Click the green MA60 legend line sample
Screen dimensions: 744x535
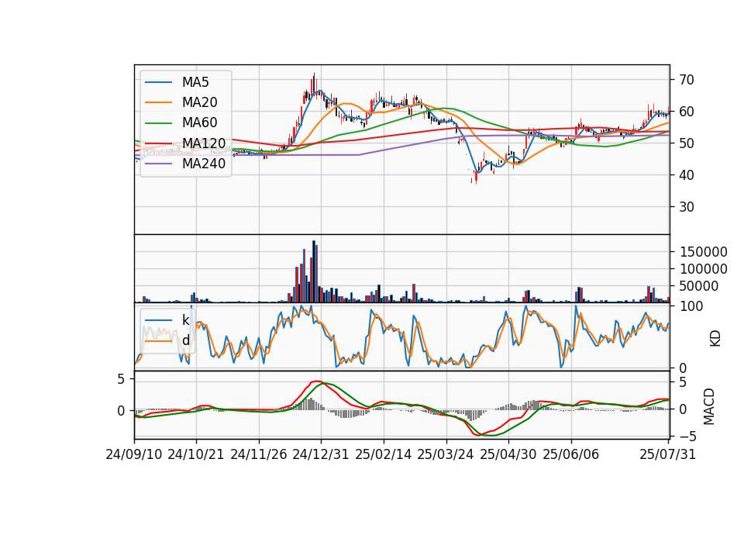click(x=158, y=123)
